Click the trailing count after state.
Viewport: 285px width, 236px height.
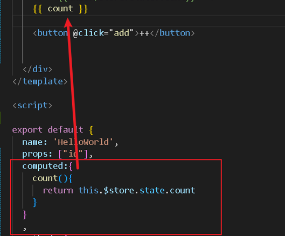[183, 190]
